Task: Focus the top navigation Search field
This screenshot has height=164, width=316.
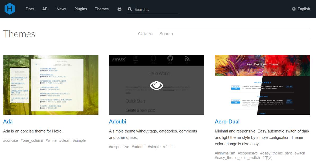Action: [x=156, y=9]
